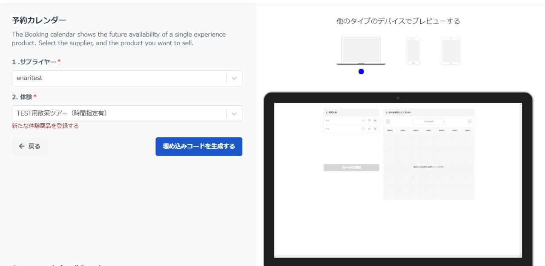This screenshot has width=545, height=266.
Task: Decrease adult count with the minus button
Action: pyautogui.click(x=364, y=121)
